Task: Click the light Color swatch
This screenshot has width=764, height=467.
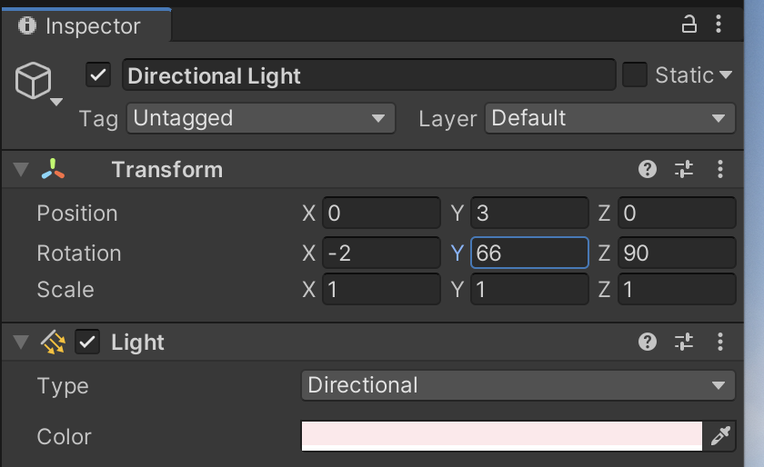Action: (501, 436)
